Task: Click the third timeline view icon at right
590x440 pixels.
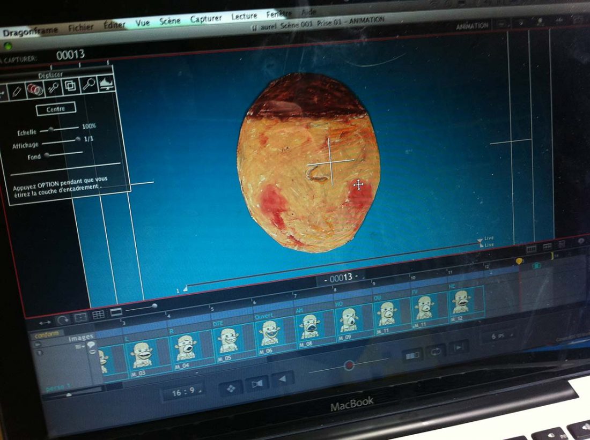Action: pyautogui.click(x=562, y=244)
